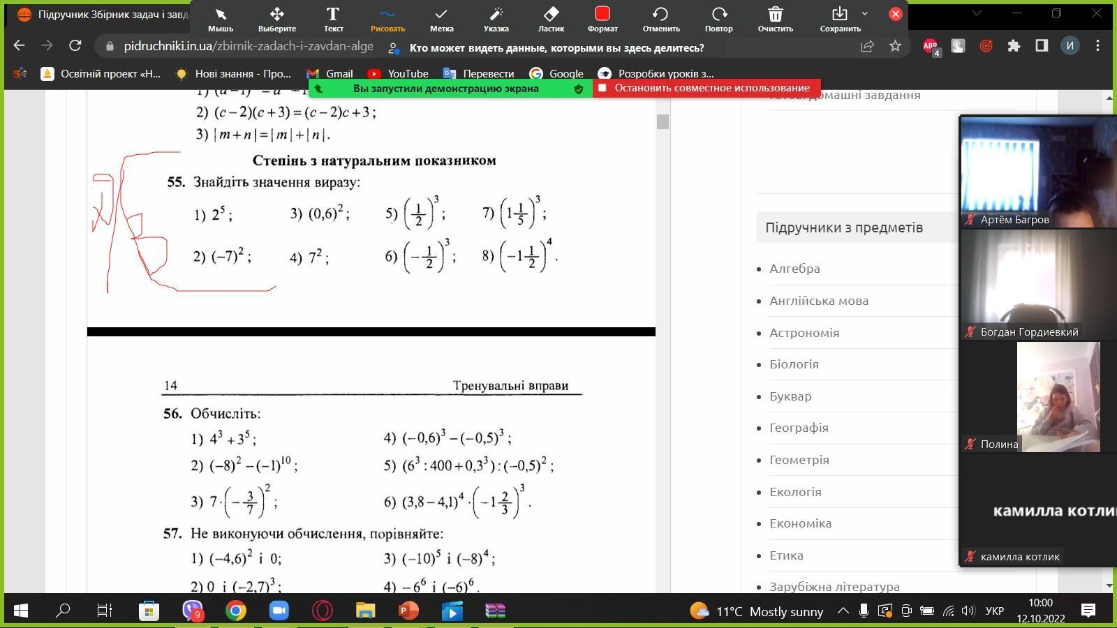Select the Рисовать draw tool
1117x628 pixels.
pyautogui.click(x=387, y=20)
